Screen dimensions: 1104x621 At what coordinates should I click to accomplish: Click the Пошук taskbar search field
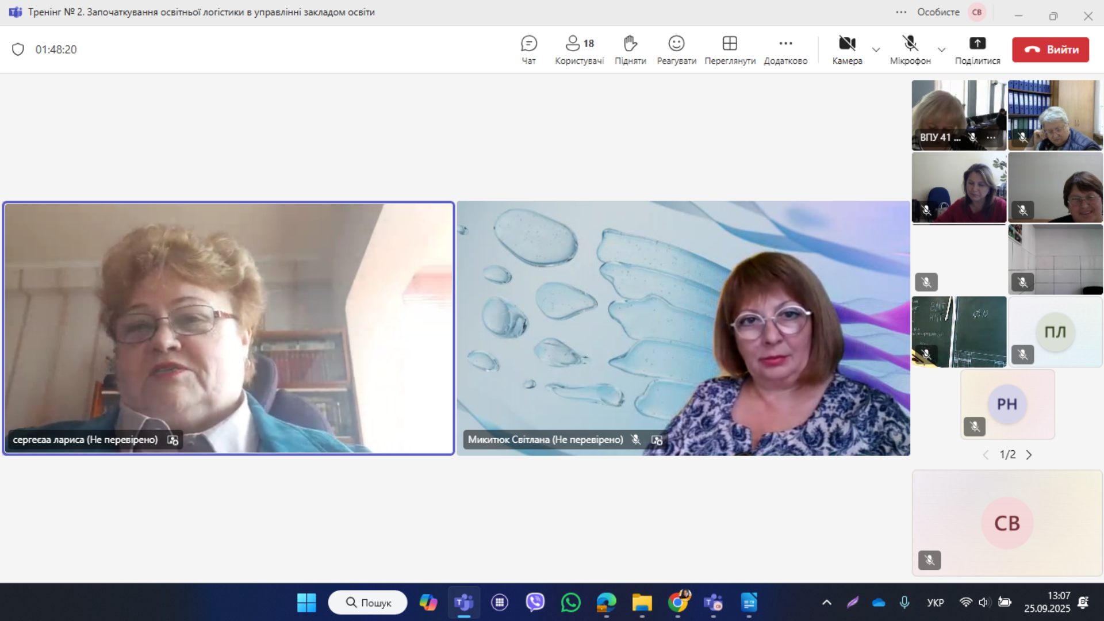click(368, 602)
